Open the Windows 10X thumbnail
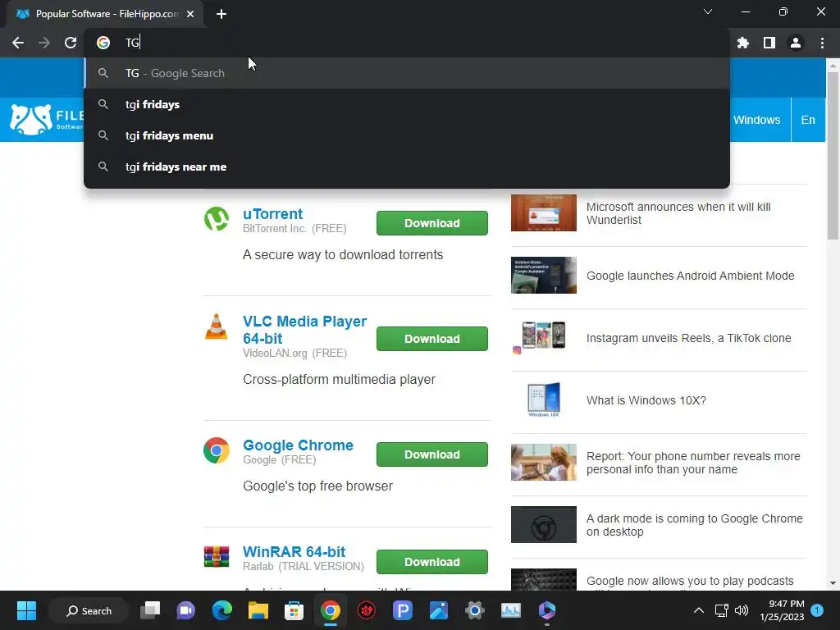 click(544, 400)
